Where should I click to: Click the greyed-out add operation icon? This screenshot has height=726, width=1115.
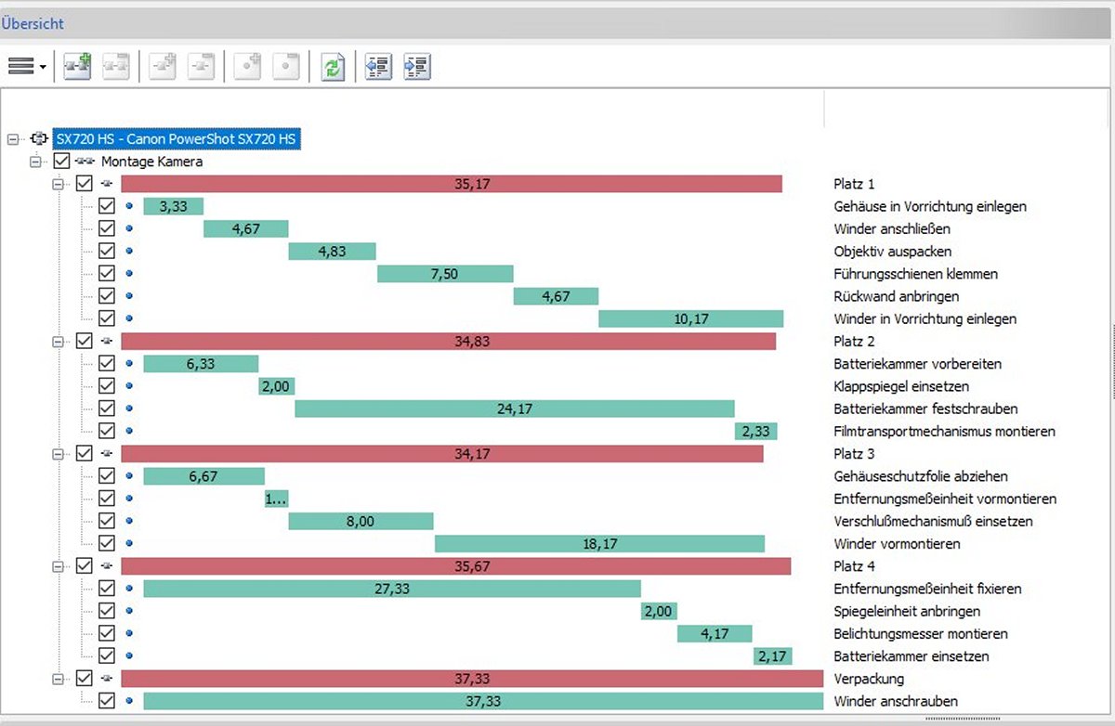247,67
